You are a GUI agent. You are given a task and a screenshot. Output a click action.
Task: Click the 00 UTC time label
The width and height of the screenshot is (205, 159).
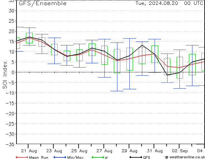[x=193, y=3]
